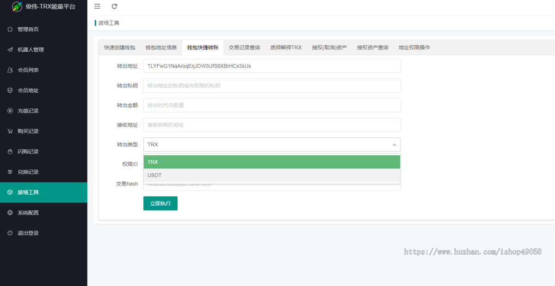Collapse the 转出类型 dropdown arrow
The image size is (555, 286).
[x=395, y=144]
